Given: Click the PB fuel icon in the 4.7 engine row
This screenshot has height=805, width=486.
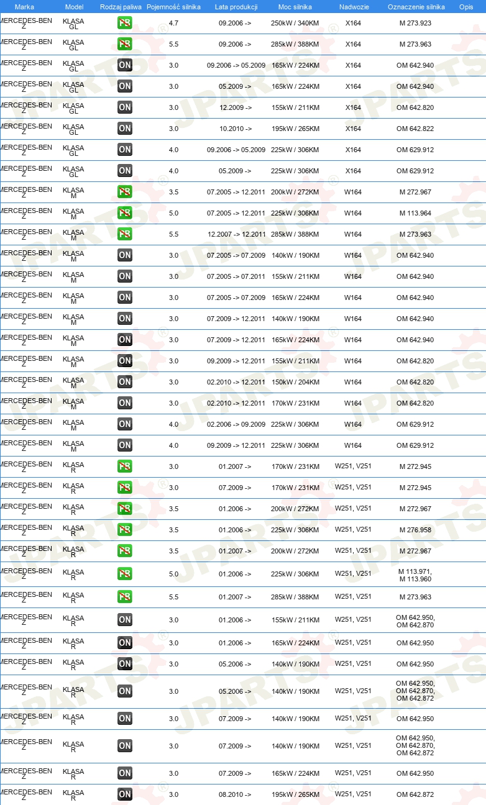Looking at the screenshot, I should (x=125, y=23).
